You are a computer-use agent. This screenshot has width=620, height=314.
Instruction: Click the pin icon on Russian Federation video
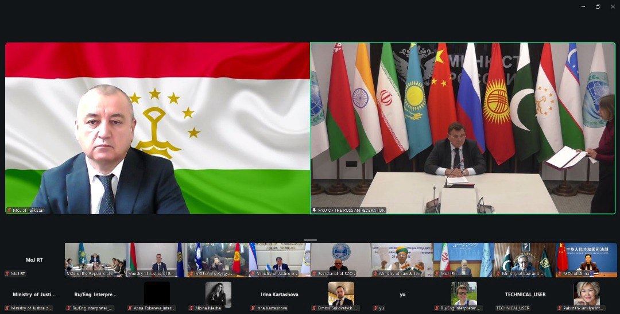tap(315, 211)
